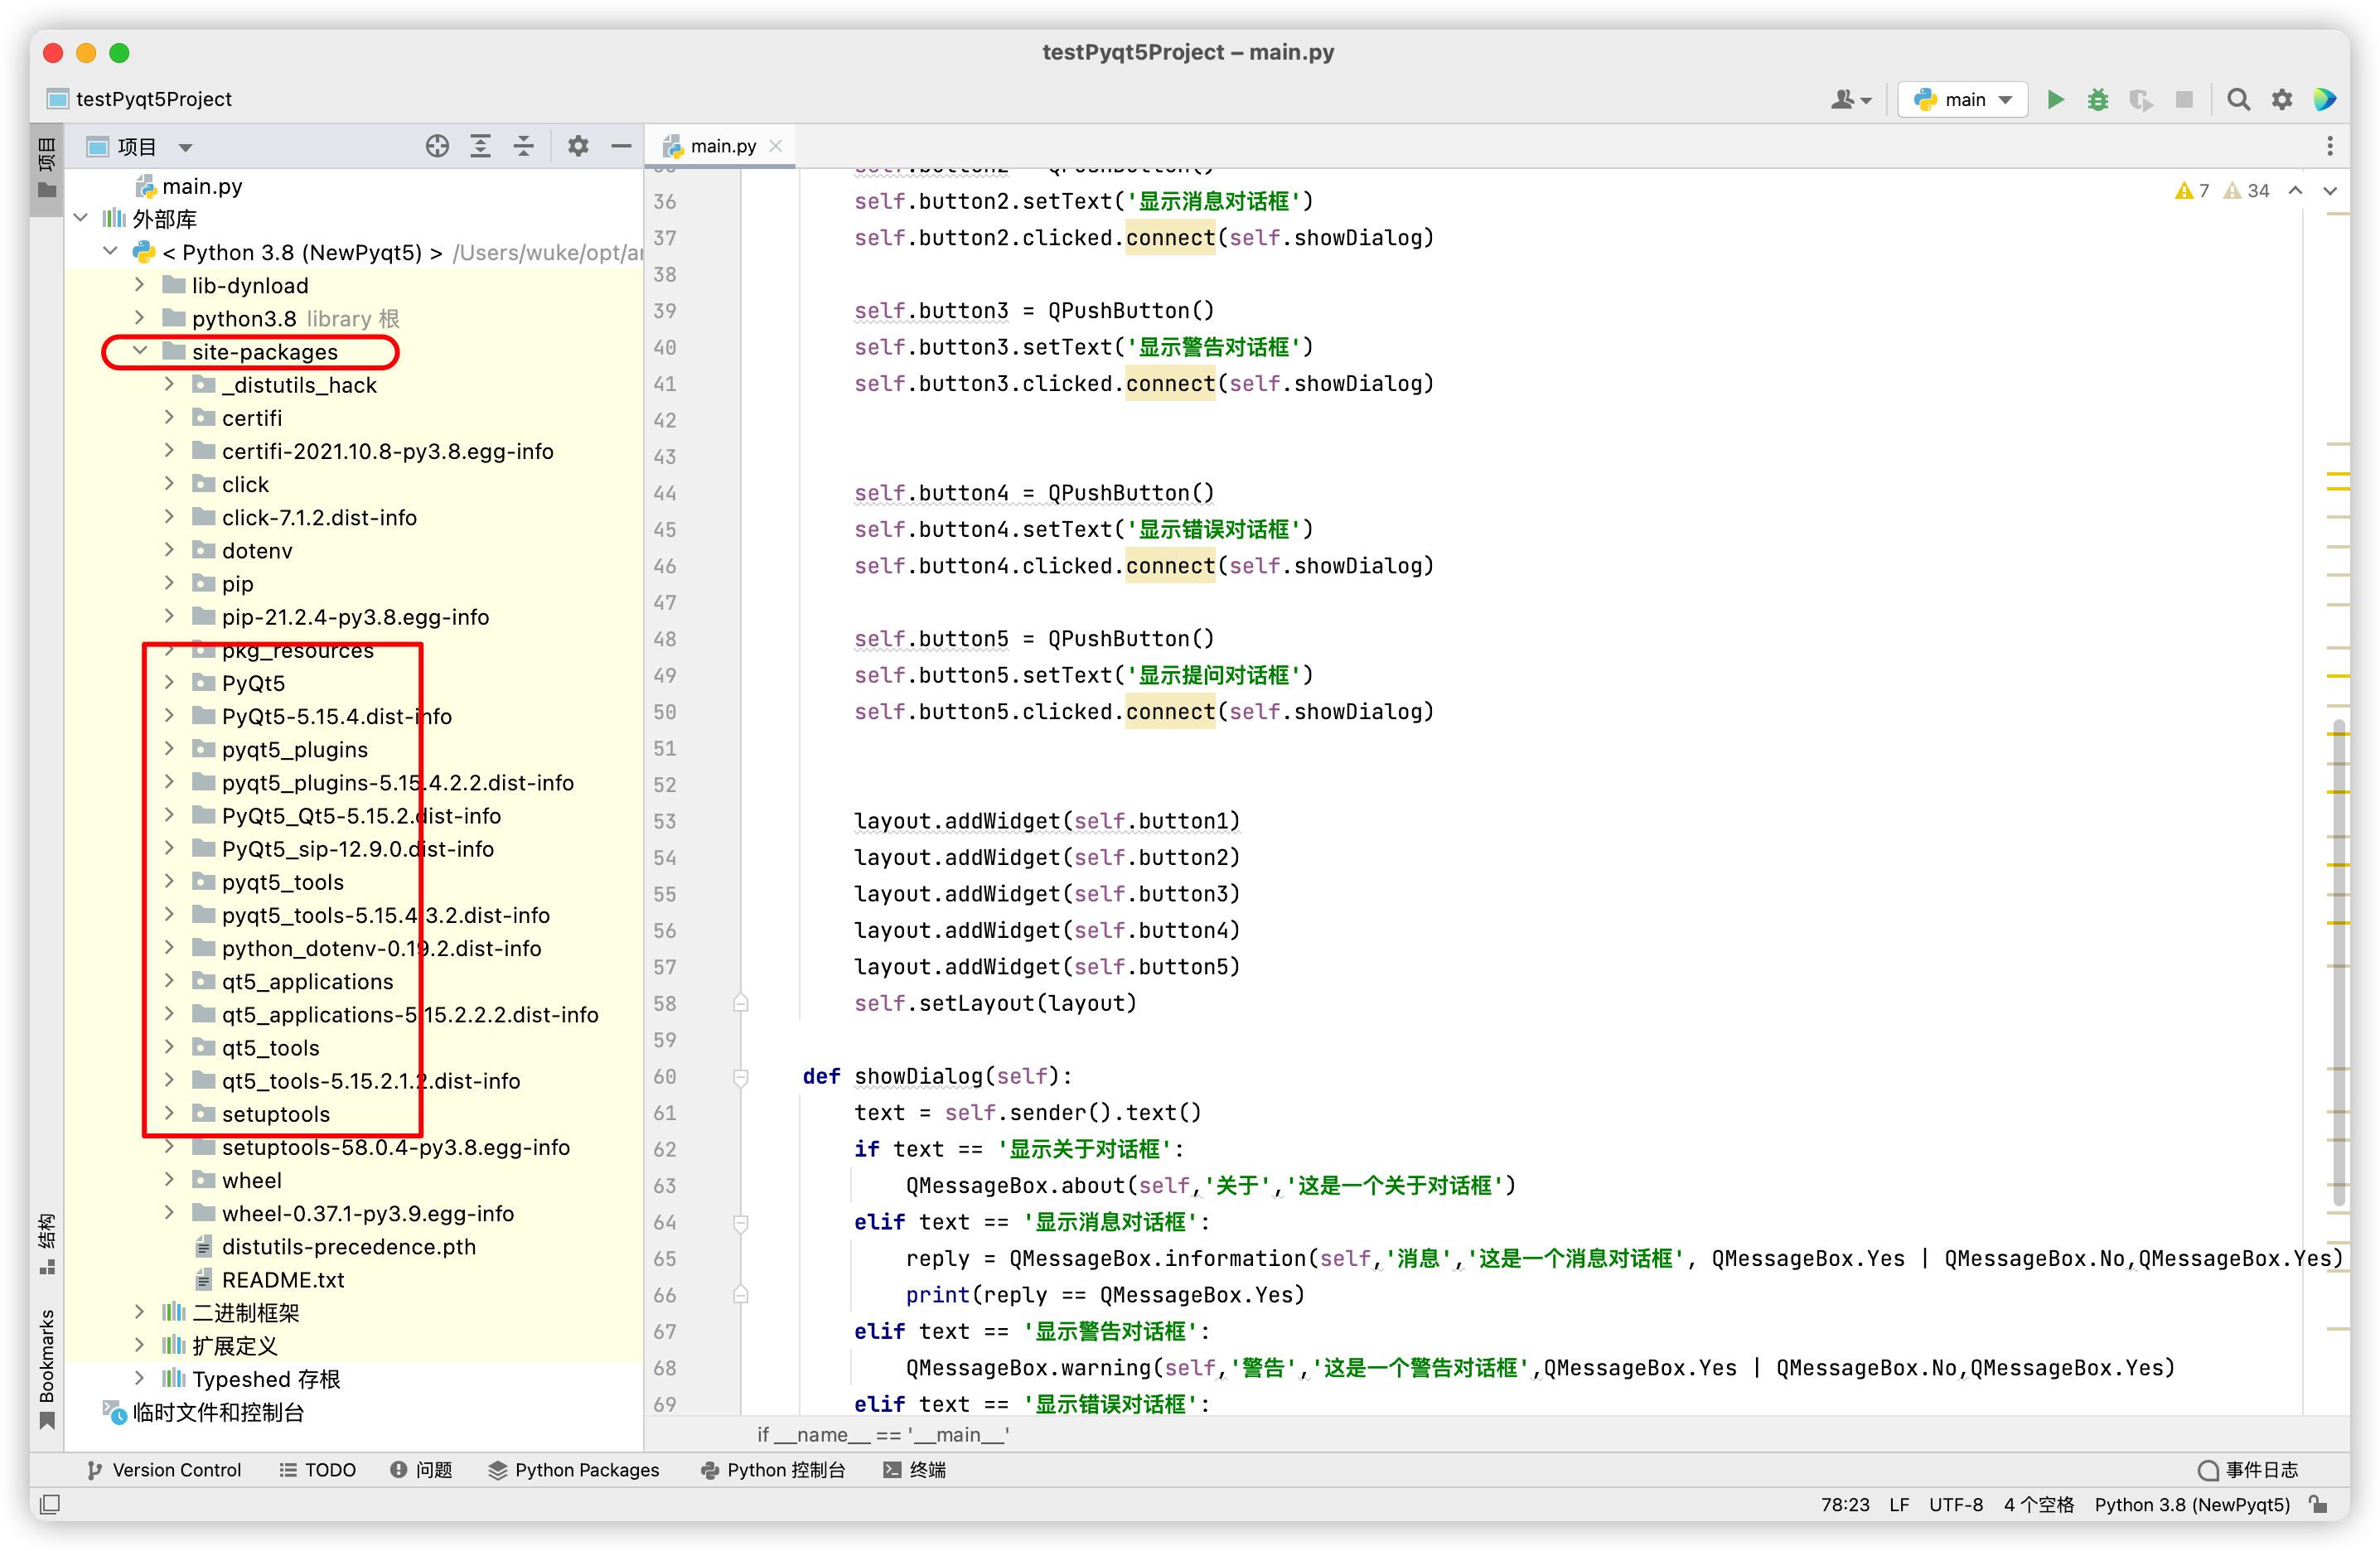
Task: Click Expand All in project panel
Action: click(480, 146)
